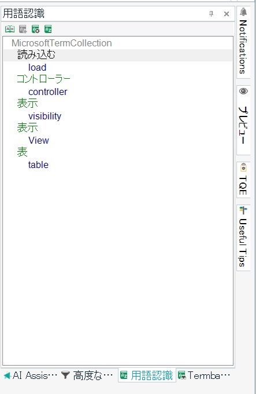Select the source term 表

pyautogui.click(x=22, y=152)
